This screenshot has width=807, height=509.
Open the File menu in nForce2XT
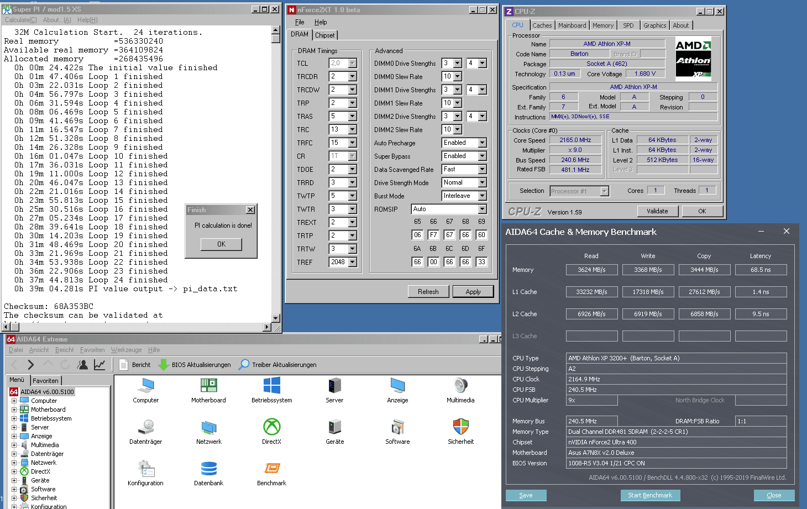300,22
